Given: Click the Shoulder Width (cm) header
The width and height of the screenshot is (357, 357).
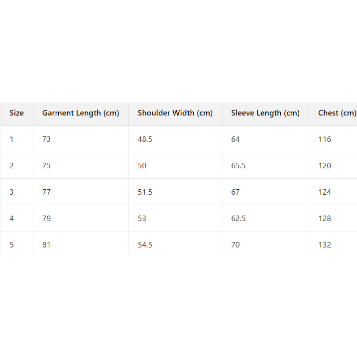Looking at the screenshot, I should pos(175,113).
